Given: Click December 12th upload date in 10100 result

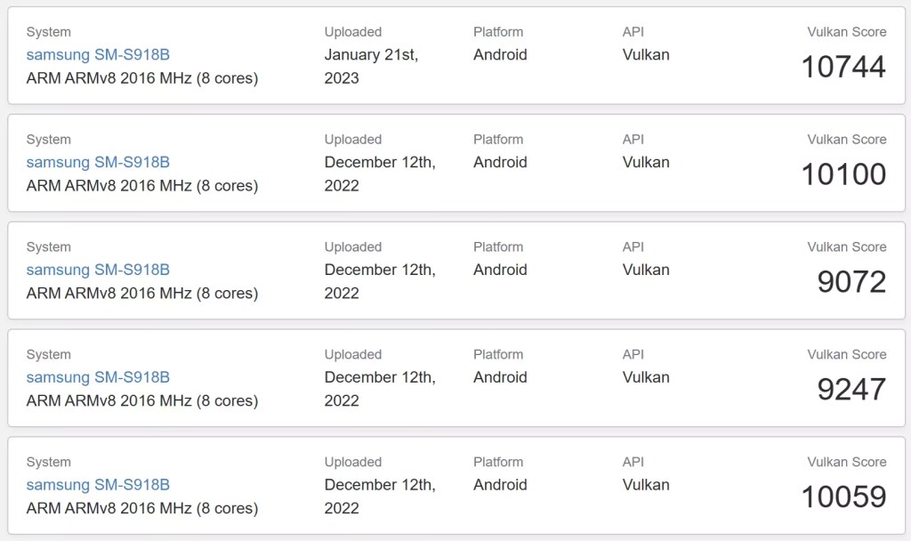Looking at the screenshot, I should (x=380, y=173).
